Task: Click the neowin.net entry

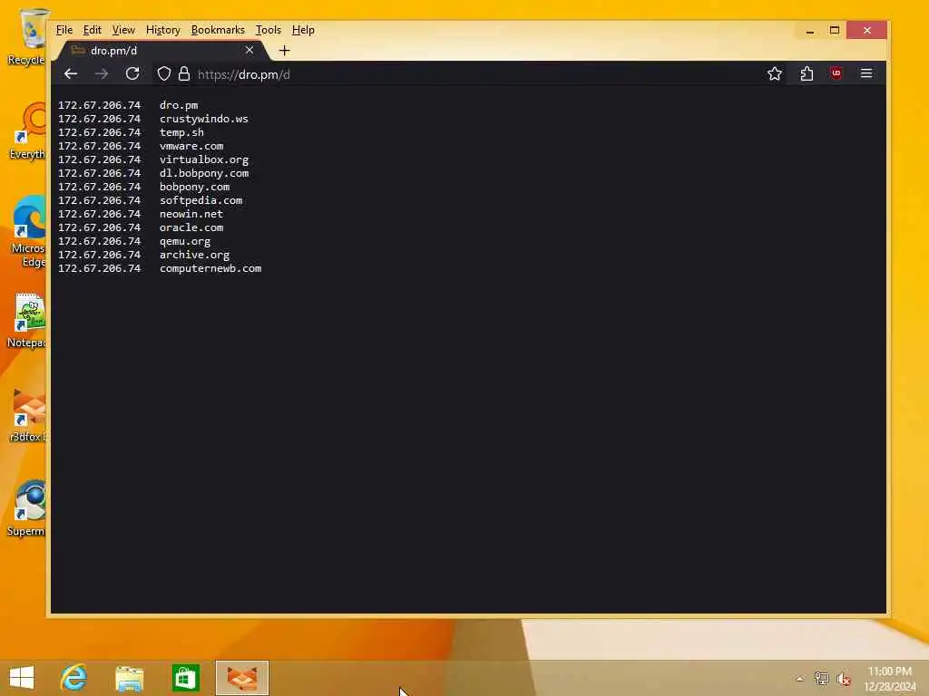Action: (191, 214)
